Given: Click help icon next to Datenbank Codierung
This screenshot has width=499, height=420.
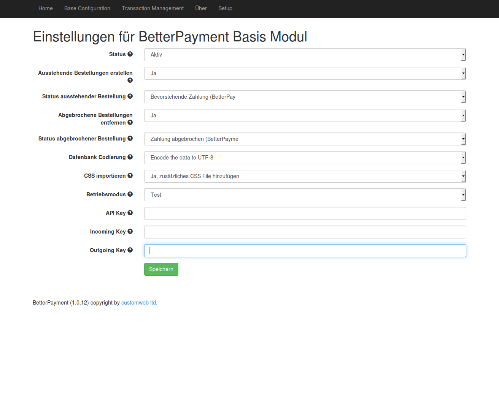Looking at the screenshot, I should click(130, 157).
